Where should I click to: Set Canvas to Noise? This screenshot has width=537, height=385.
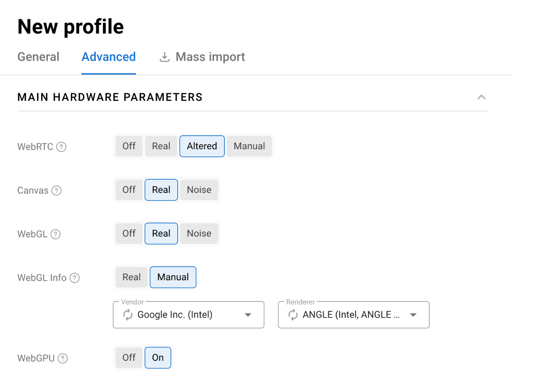tap(199, 190)
